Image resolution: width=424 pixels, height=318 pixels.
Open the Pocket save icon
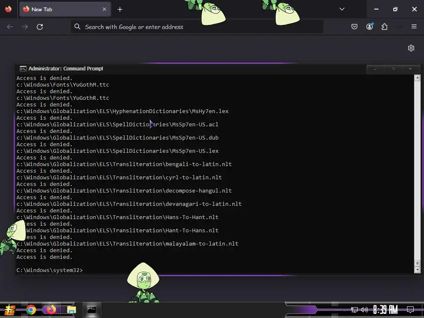(354, 26)
